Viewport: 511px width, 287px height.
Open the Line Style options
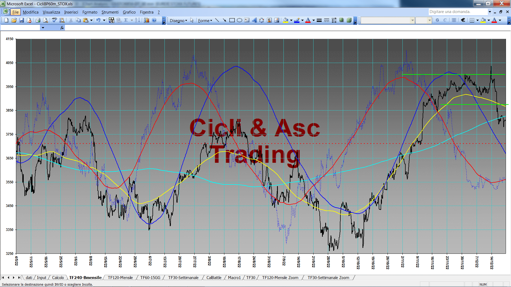pos(319,20)
